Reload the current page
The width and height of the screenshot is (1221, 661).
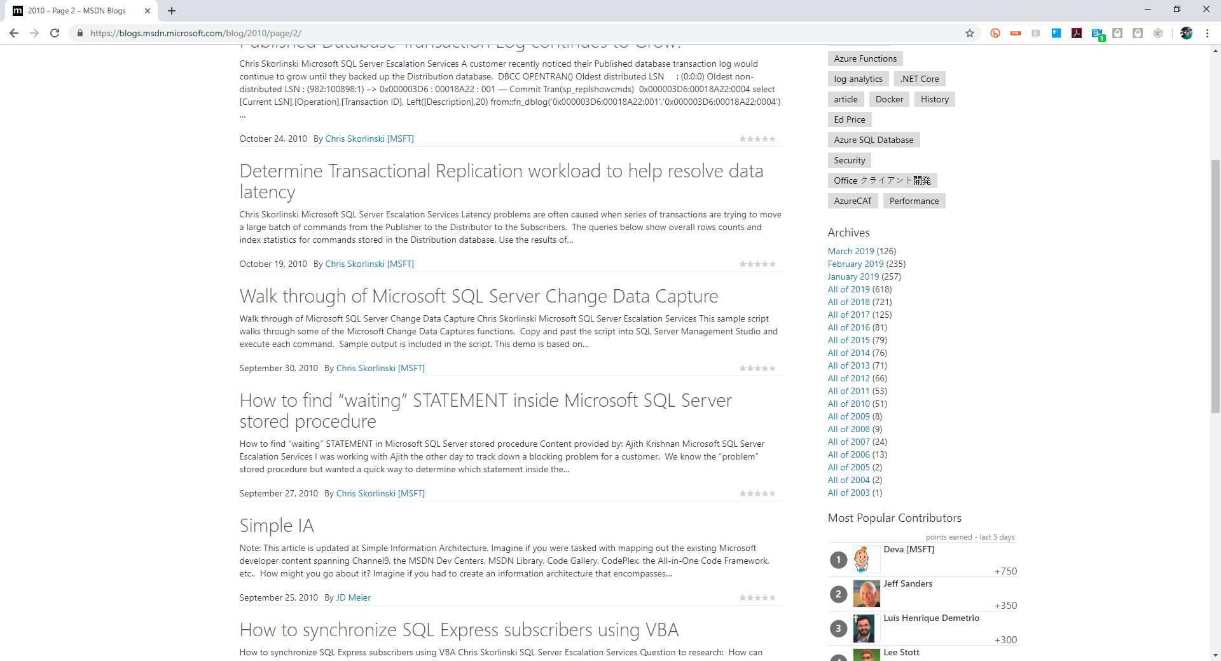[x=55, y=33]
